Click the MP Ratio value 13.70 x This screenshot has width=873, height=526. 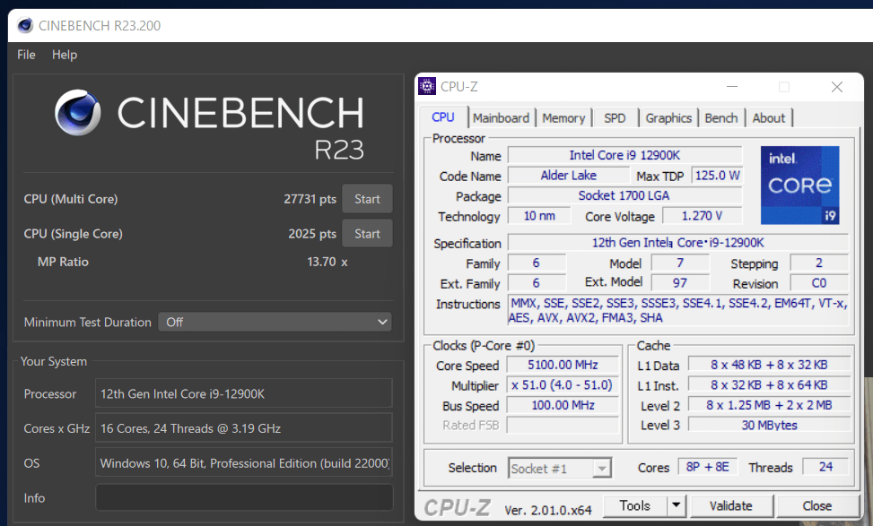click(327, 262)
